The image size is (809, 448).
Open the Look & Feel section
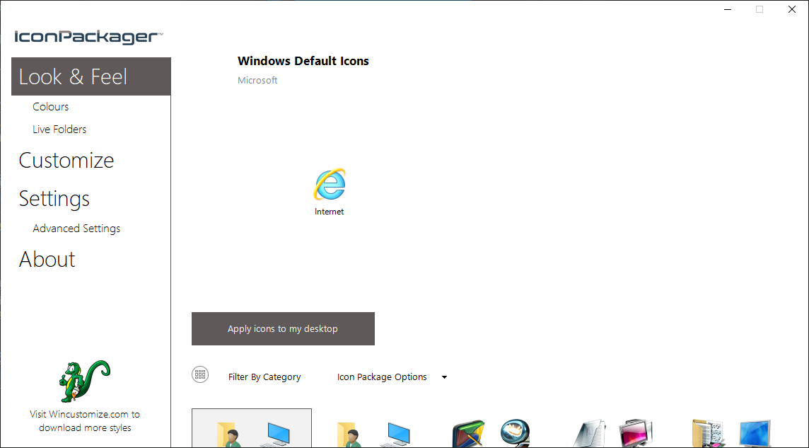point(91,76)
